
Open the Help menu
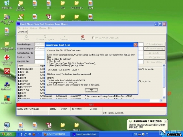50,28
